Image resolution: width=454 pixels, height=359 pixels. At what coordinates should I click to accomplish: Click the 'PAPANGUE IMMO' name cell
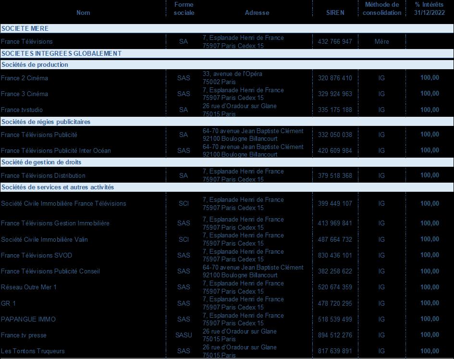tap(28, 320)
